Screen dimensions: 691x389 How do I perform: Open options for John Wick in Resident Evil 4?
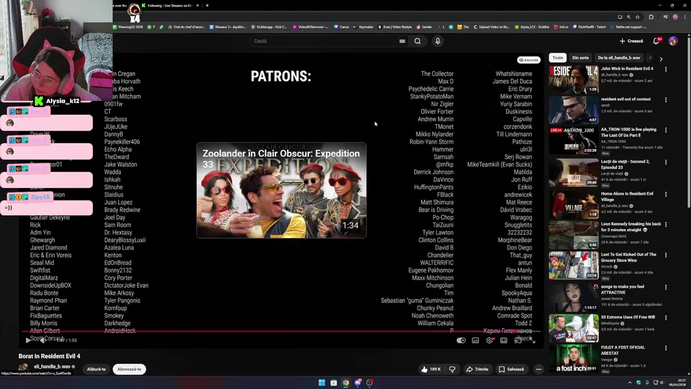(666, 70)
